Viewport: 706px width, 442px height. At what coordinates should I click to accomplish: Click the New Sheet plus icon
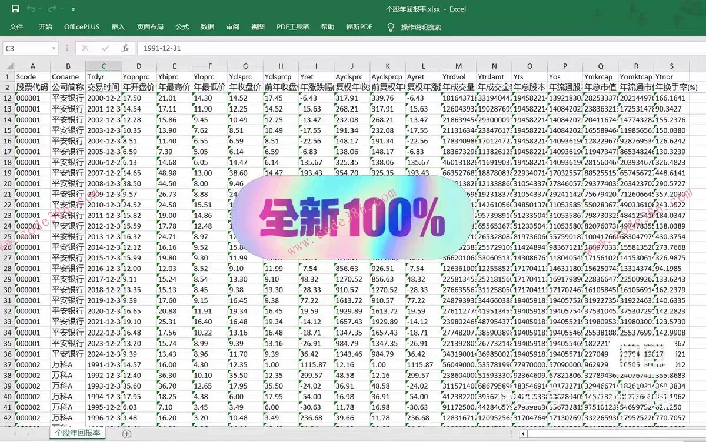tap(126, 434)
